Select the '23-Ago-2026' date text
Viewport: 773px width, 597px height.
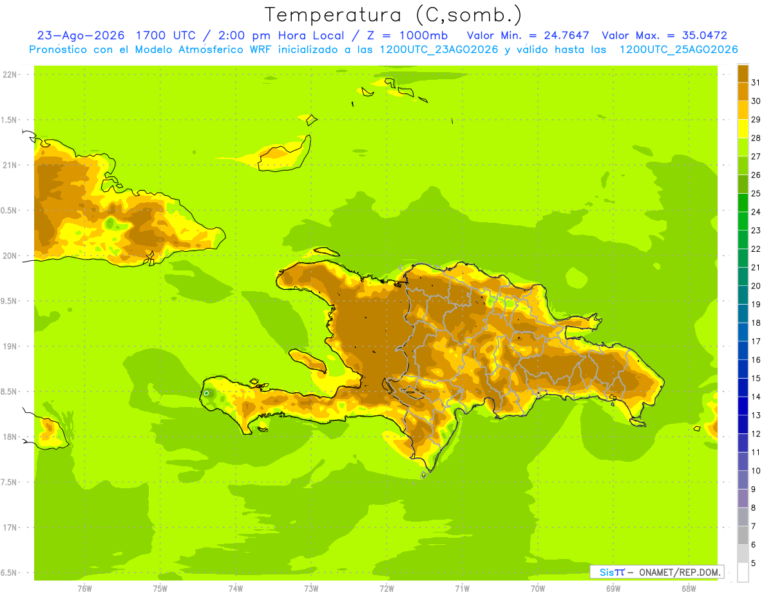point(81,35)
